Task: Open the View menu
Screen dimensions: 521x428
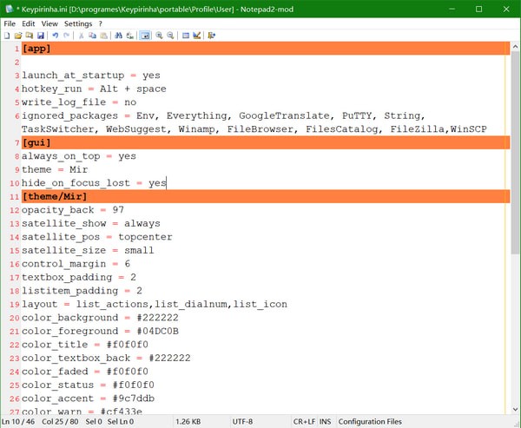Action: 50,23
